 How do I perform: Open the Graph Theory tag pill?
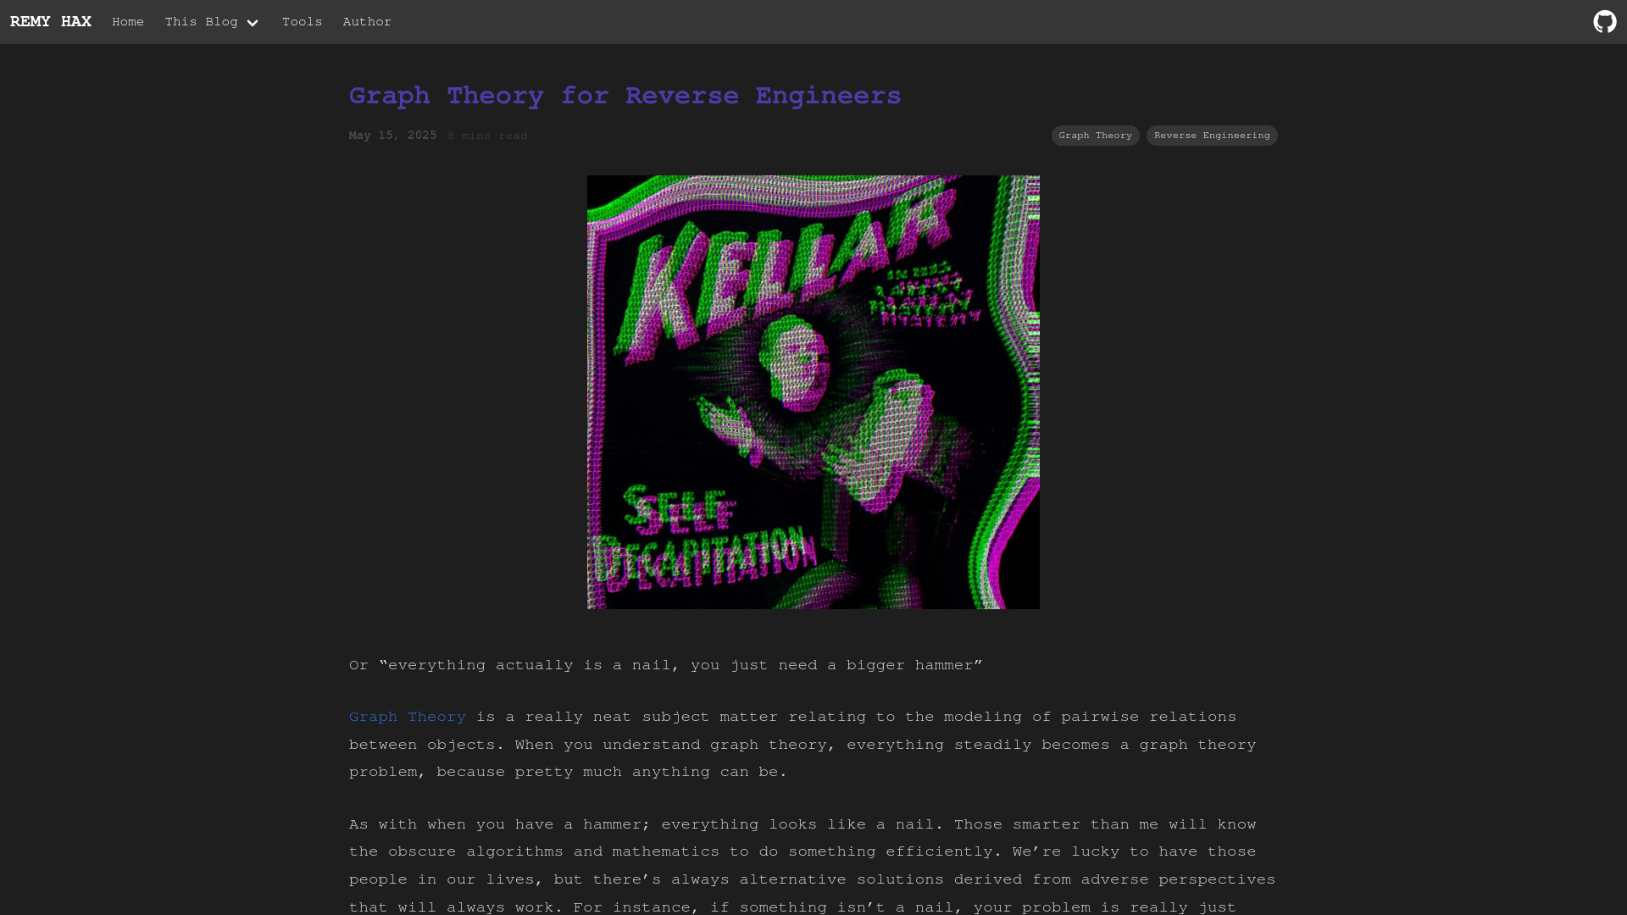coord(1095,136)
